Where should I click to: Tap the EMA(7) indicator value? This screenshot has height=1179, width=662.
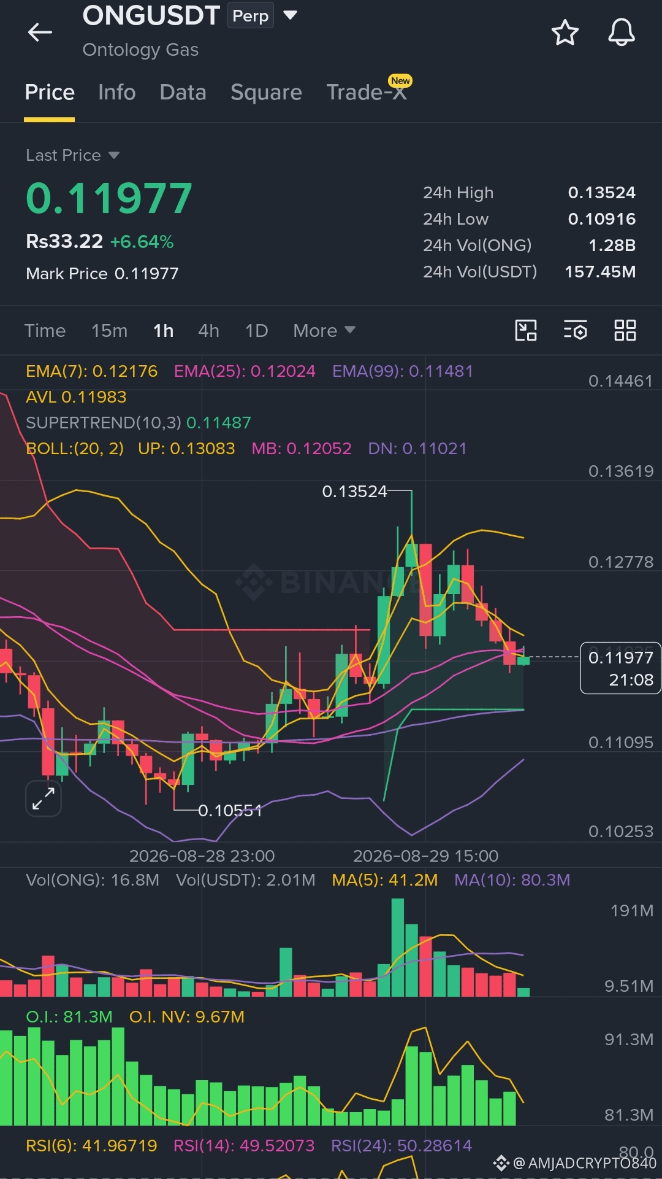[x=91, y=371]
